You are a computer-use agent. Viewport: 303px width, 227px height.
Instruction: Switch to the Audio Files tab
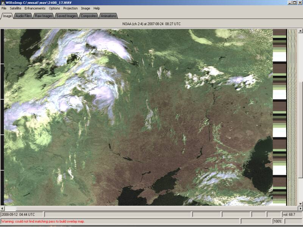(x=23, y=16)
